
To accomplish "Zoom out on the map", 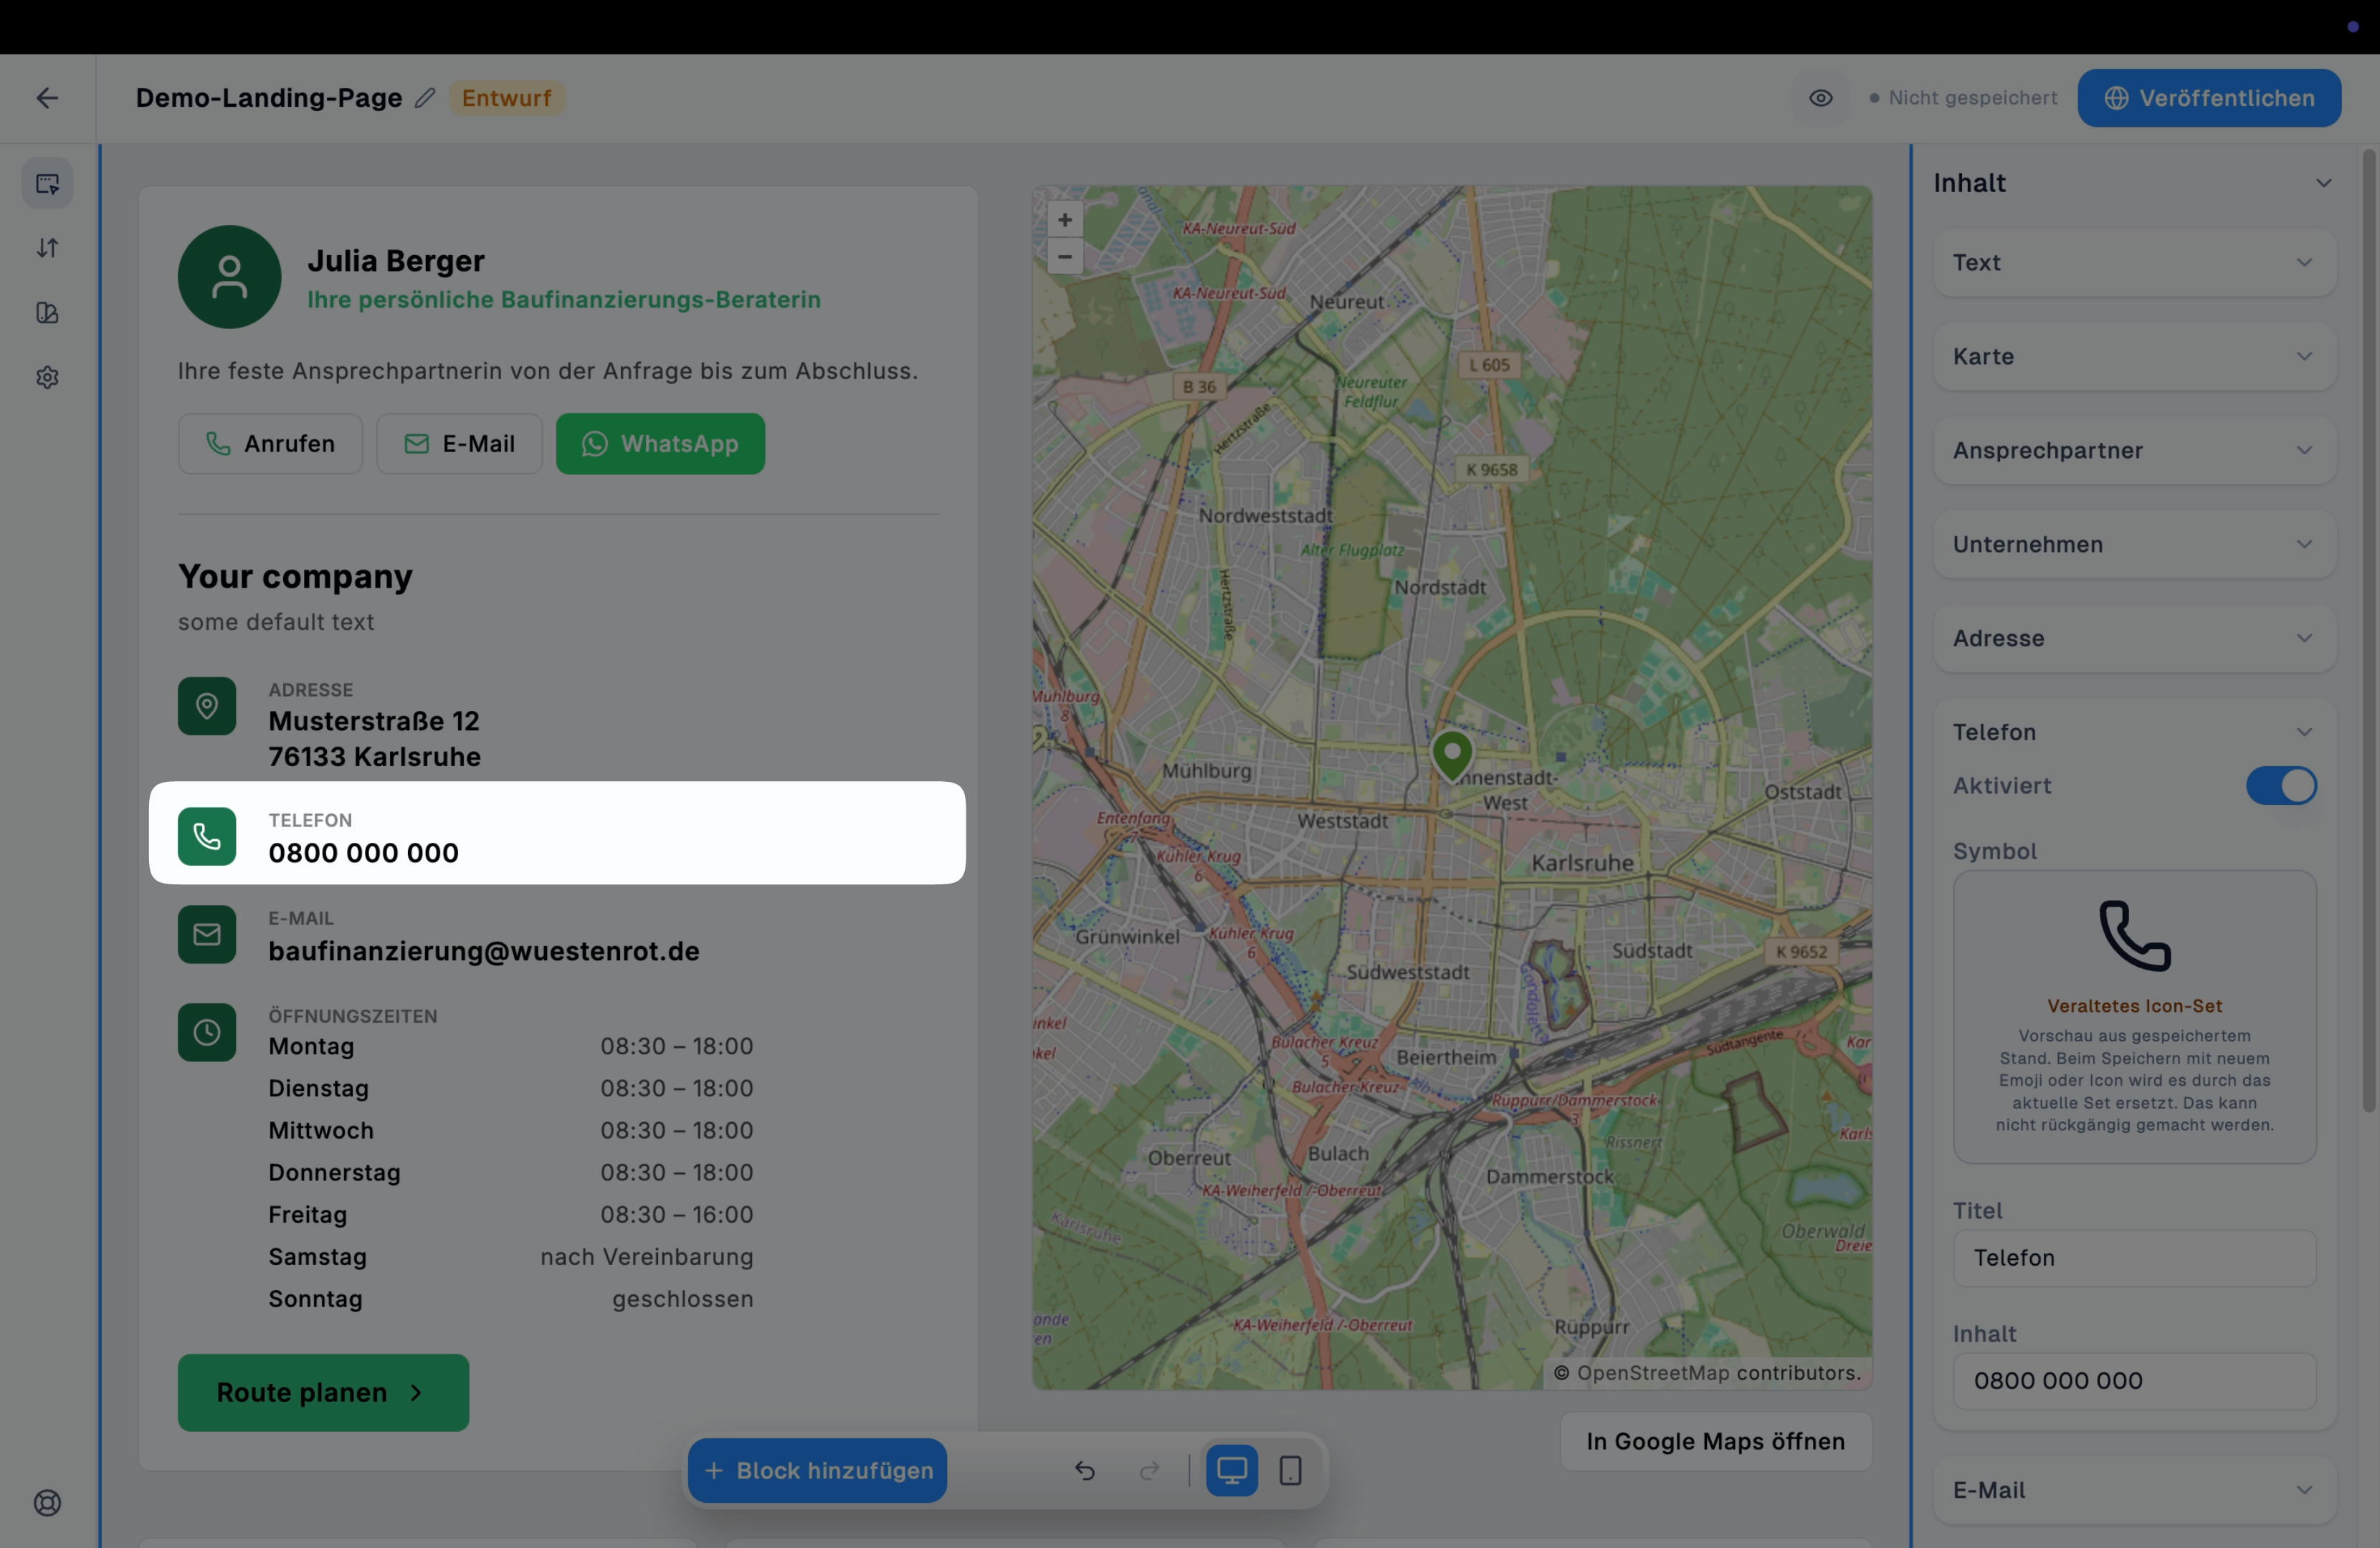I will point(1065,257).
